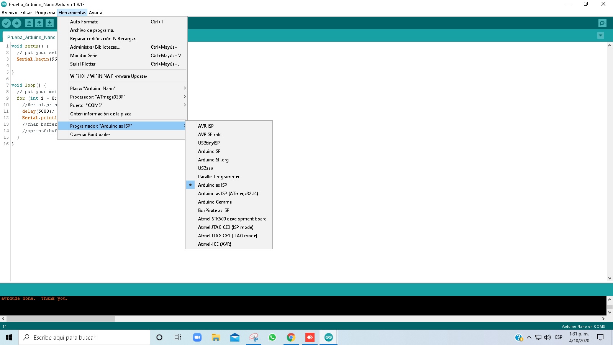This screenshot has height=345, width=613.
Task: Expand the Procesador: "ATmega328P" submenu
Action: point(122,97)
